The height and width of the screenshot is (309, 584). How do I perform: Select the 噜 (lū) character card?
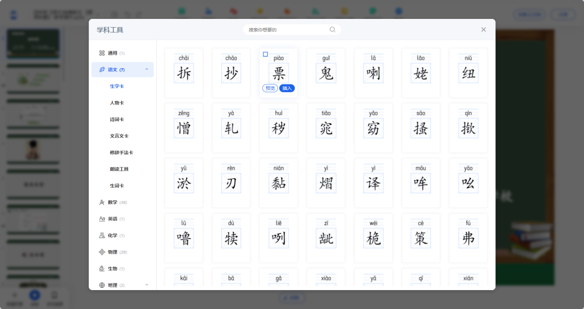[184, 238]
